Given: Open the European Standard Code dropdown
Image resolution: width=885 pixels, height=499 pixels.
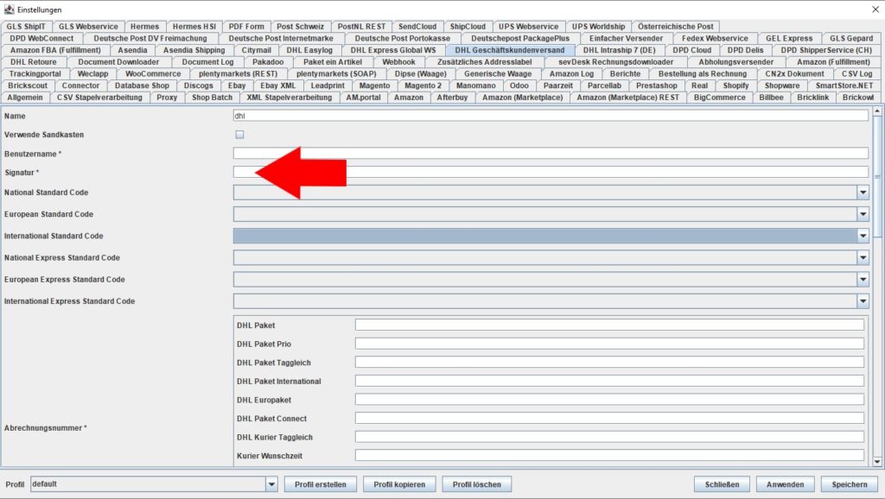Looking at the screenshot, I should coord(863,214).
